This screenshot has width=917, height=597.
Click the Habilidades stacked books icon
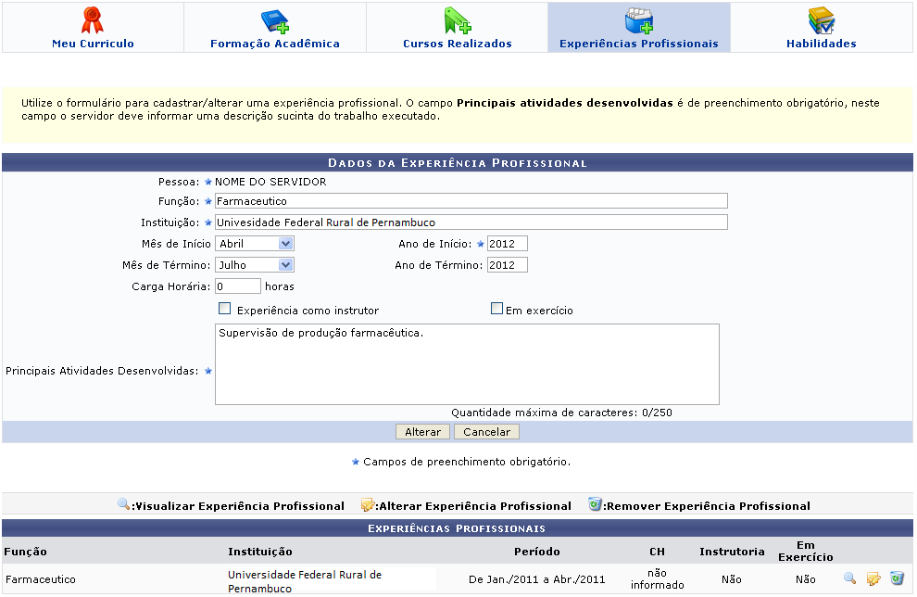(821, 19)
